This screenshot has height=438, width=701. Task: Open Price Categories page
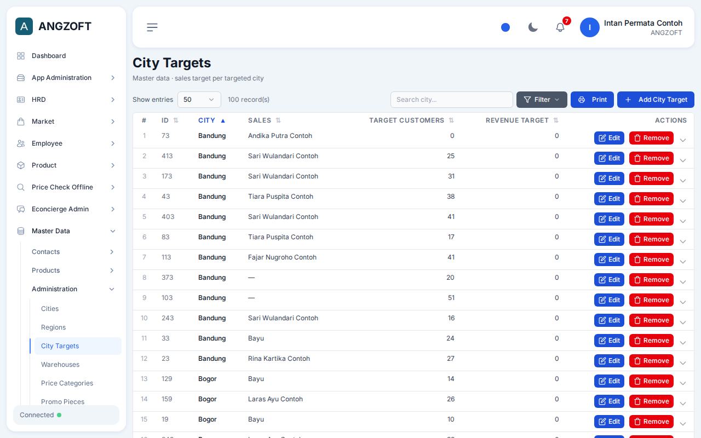78,383
